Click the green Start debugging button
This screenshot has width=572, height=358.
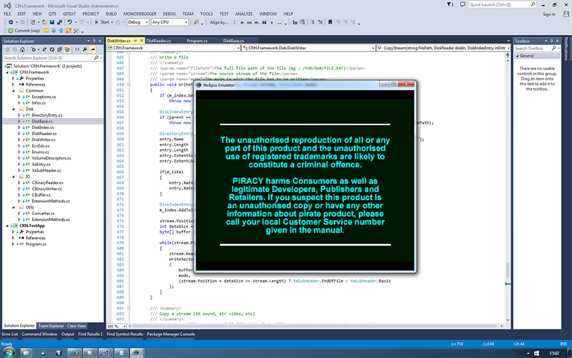(102, 22)
